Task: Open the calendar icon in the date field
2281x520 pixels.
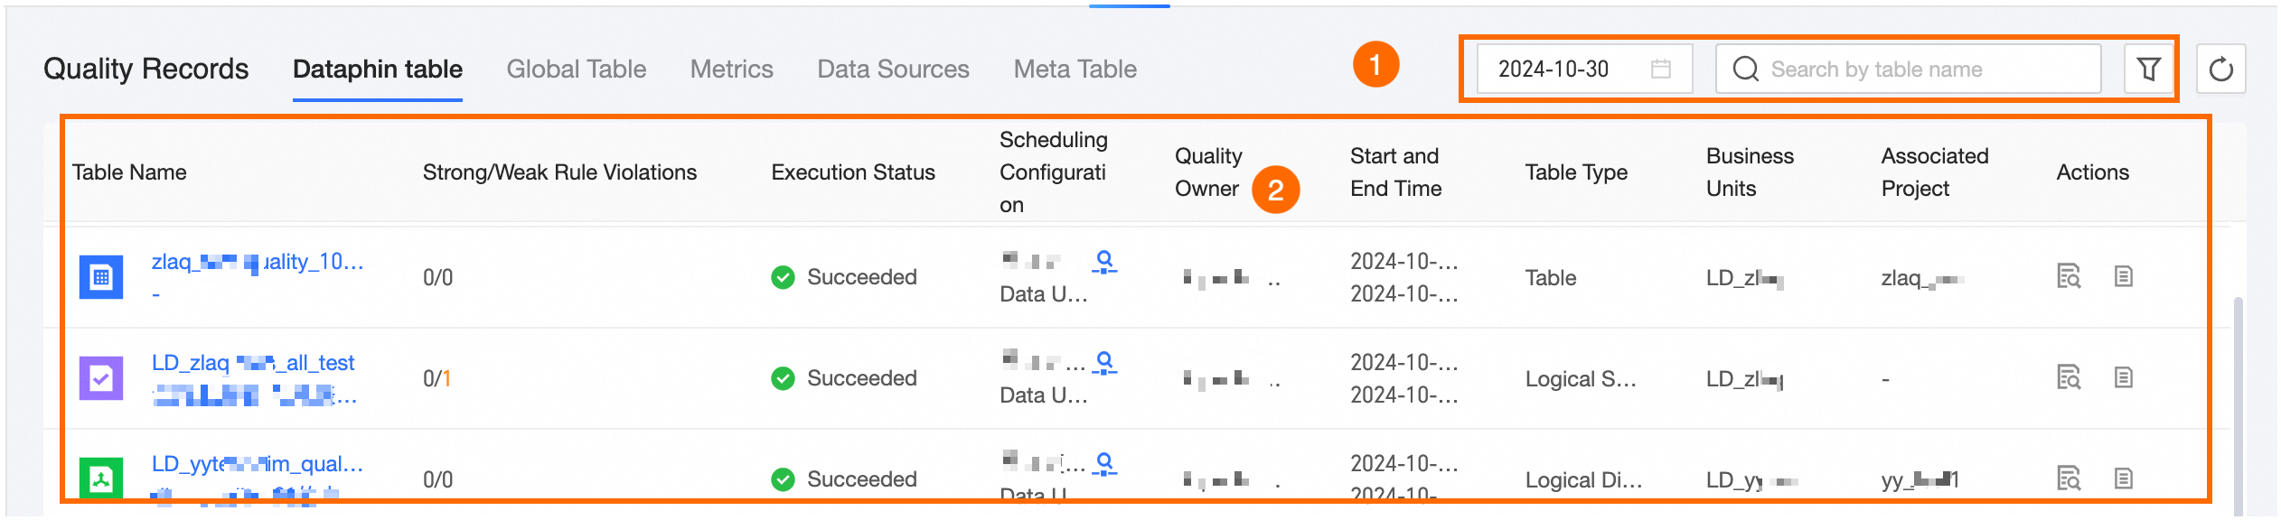Action: click(x=1660, y=69)
